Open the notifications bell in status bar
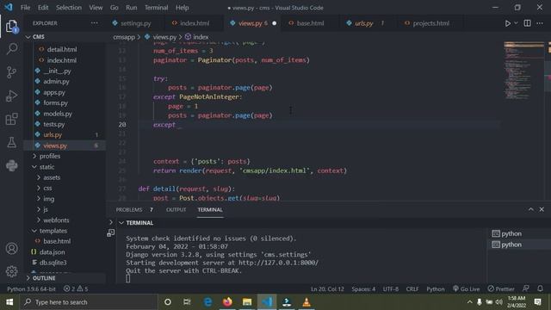Image resolution: width=551 pixels, height=310 pixels. coord(540,288)
